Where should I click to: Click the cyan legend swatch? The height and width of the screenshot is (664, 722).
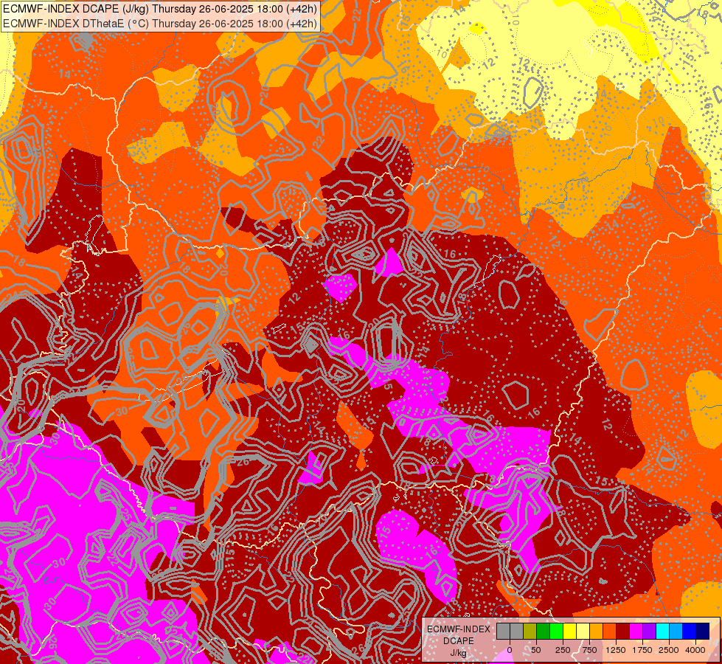coord(662,631)
